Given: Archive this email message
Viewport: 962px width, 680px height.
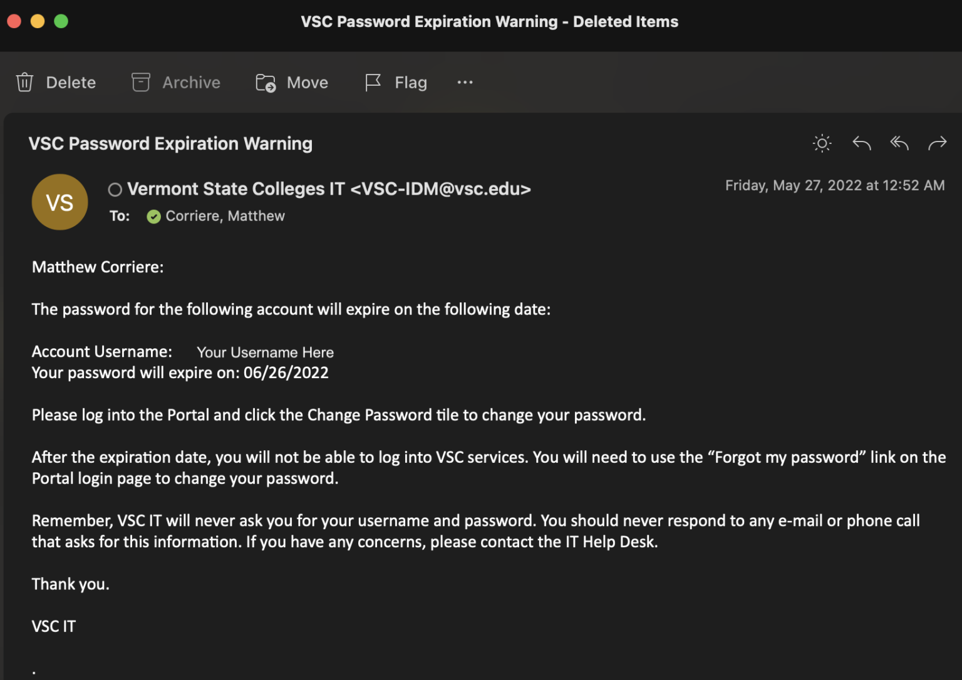Looking at the screenshot, I should 176,83.
